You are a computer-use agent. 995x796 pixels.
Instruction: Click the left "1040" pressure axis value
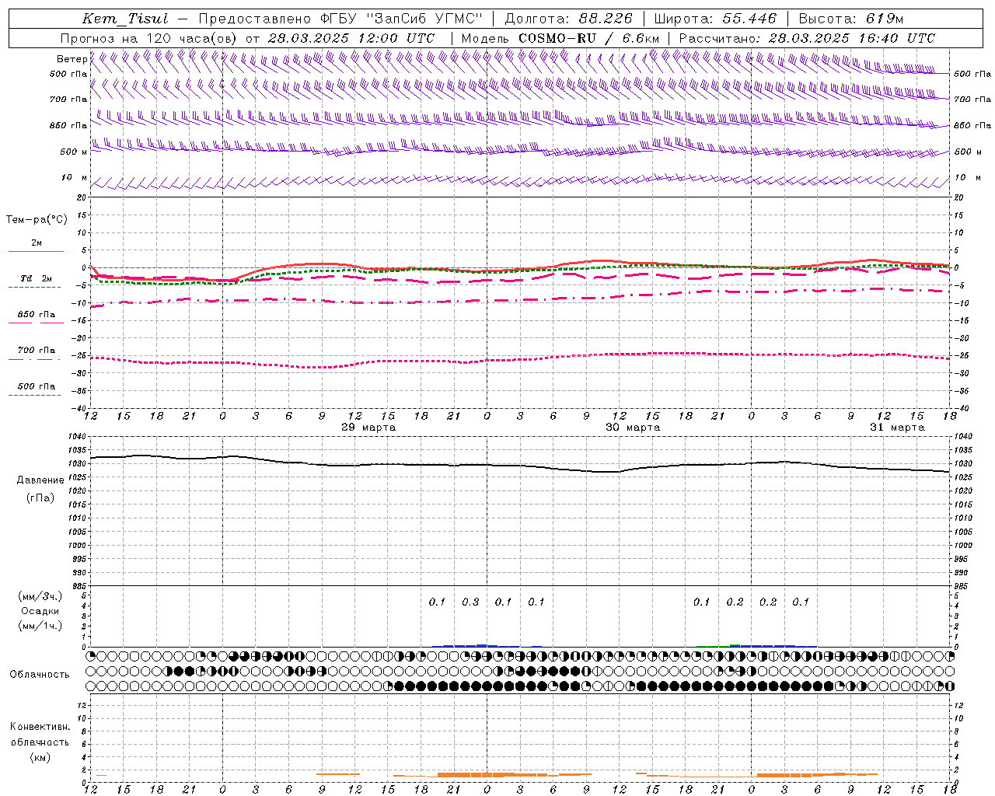(77, 437)
